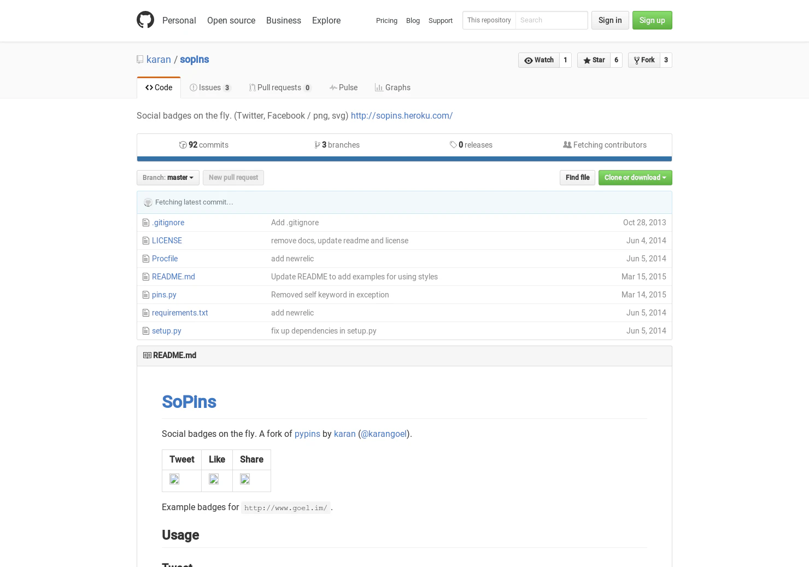Open Open source in top navigation
809x567 pixels.
[231, 20]
